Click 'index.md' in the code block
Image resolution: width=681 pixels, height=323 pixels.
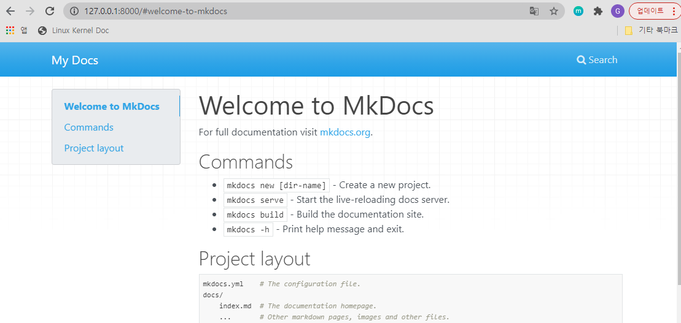coord(235,306)
